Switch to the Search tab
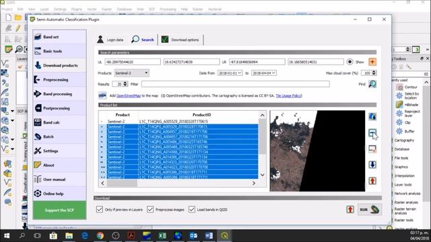This screenshot has width=431, height=242. (x=143, y=40)
